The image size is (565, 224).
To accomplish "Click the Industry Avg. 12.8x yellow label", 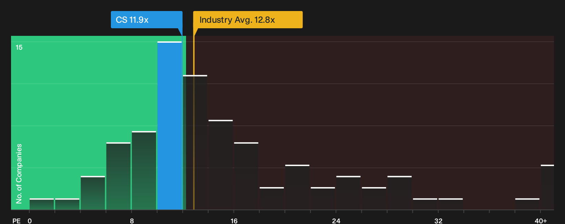I will [248, 20].
